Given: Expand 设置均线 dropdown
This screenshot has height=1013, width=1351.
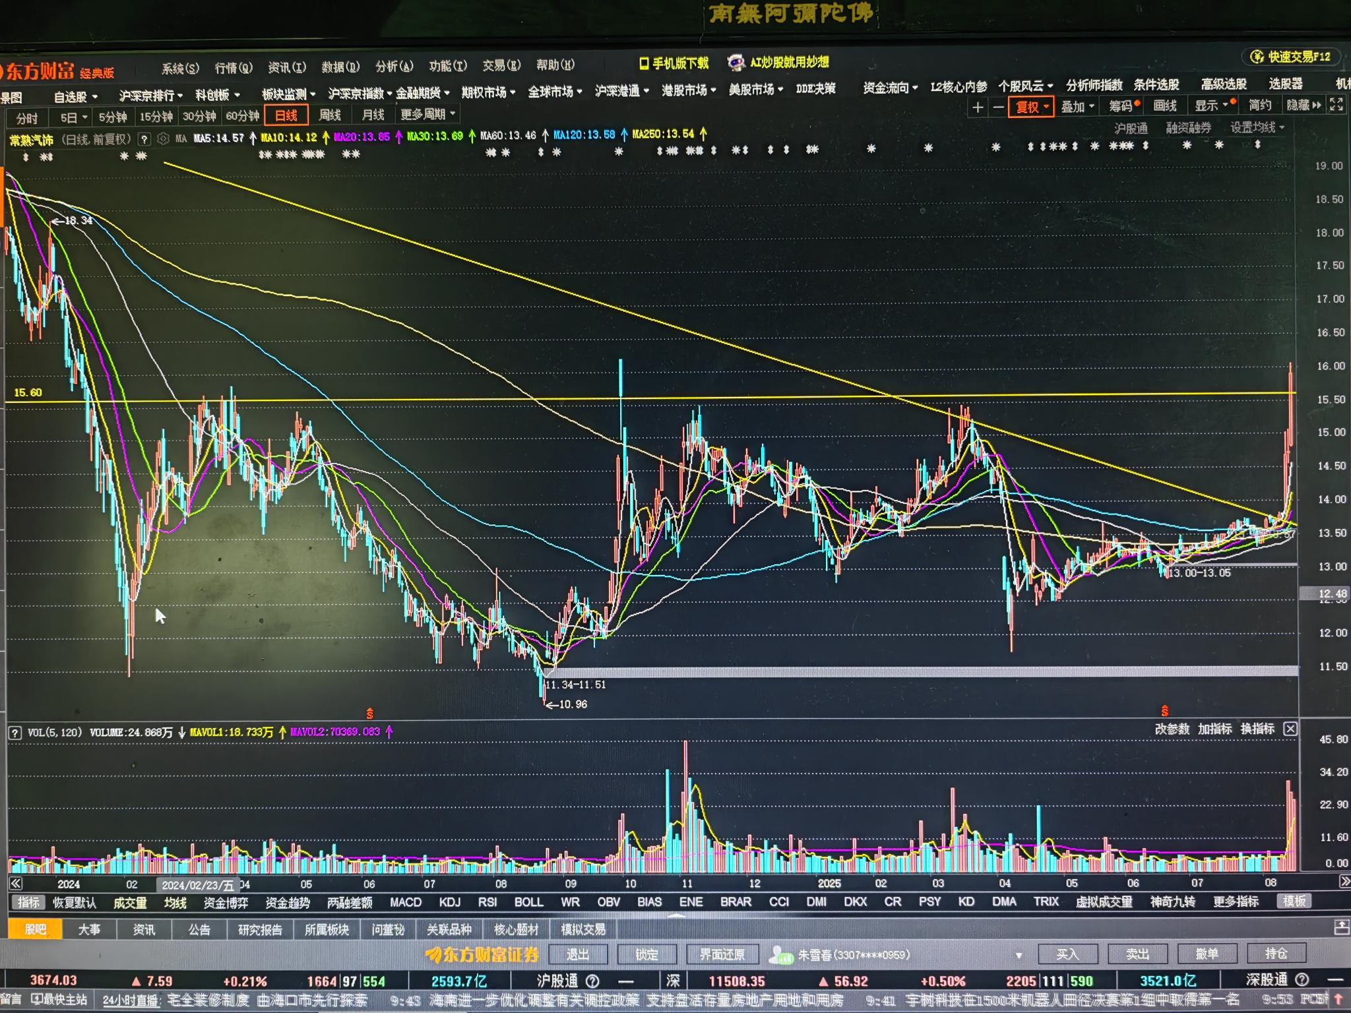Looking at the screenshot, I should [1257, 127].
